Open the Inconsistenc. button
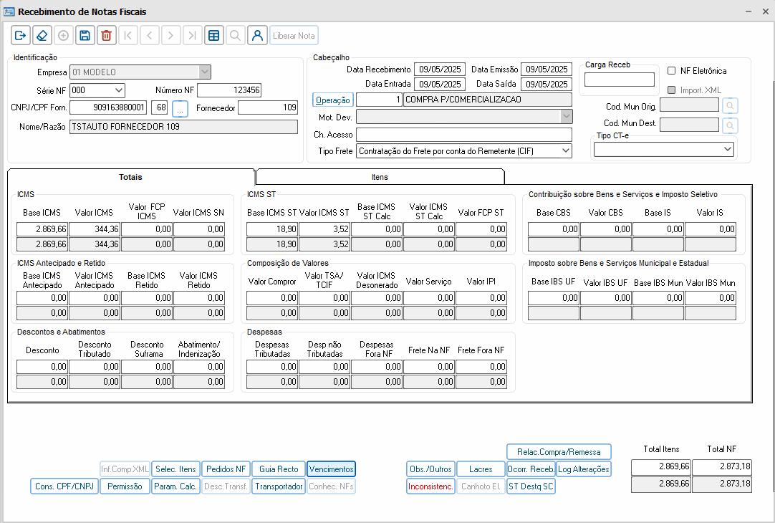 pos(430,486)
